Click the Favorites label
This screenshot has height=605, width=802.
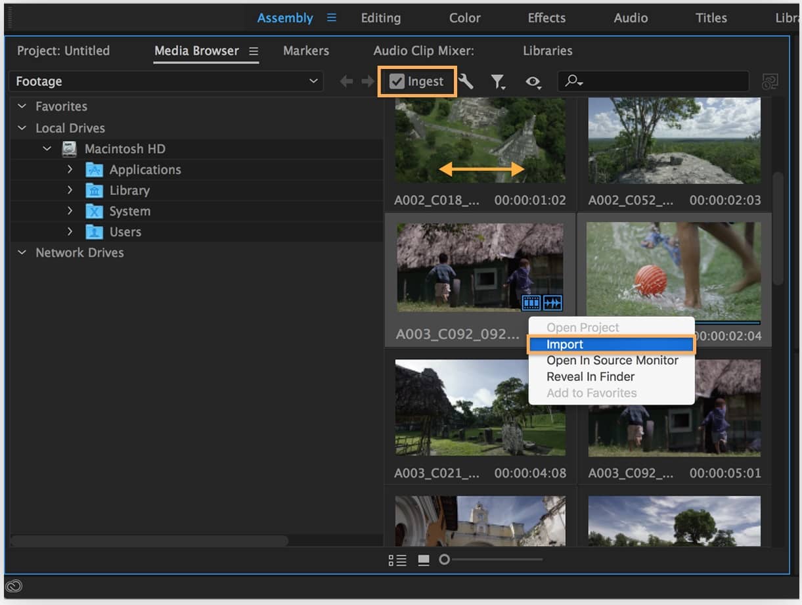tap(61, 106)
